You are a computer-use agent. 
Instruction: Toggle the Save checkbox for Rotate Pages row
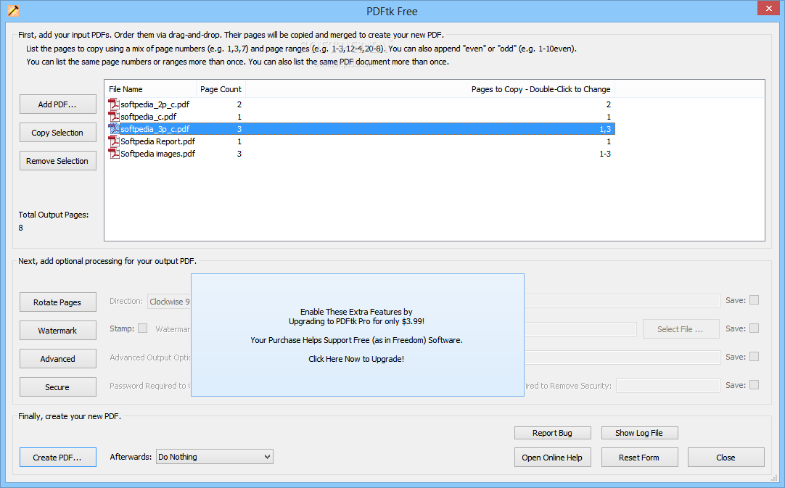(754, 300)
